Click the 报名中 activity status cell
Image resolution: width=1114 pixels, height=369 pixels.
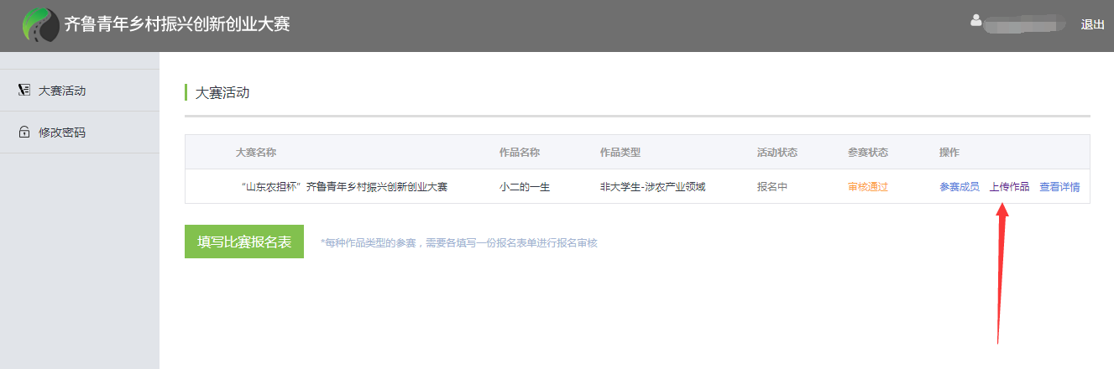click(771, 187)
